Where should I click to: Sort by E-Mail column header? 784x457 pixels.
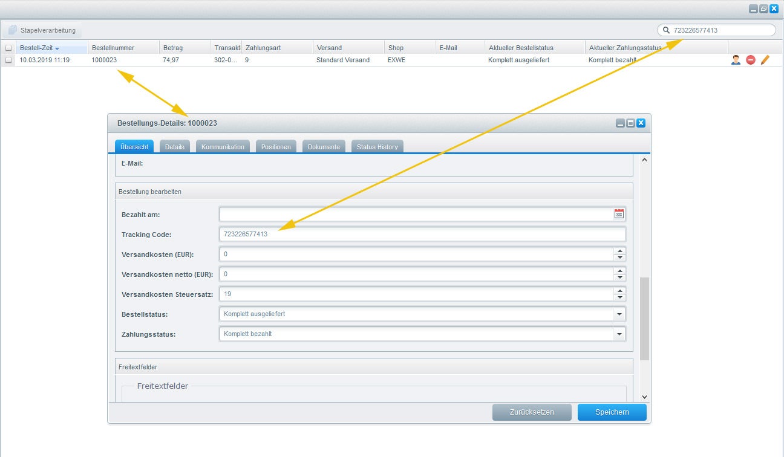[x=460, y=48]
